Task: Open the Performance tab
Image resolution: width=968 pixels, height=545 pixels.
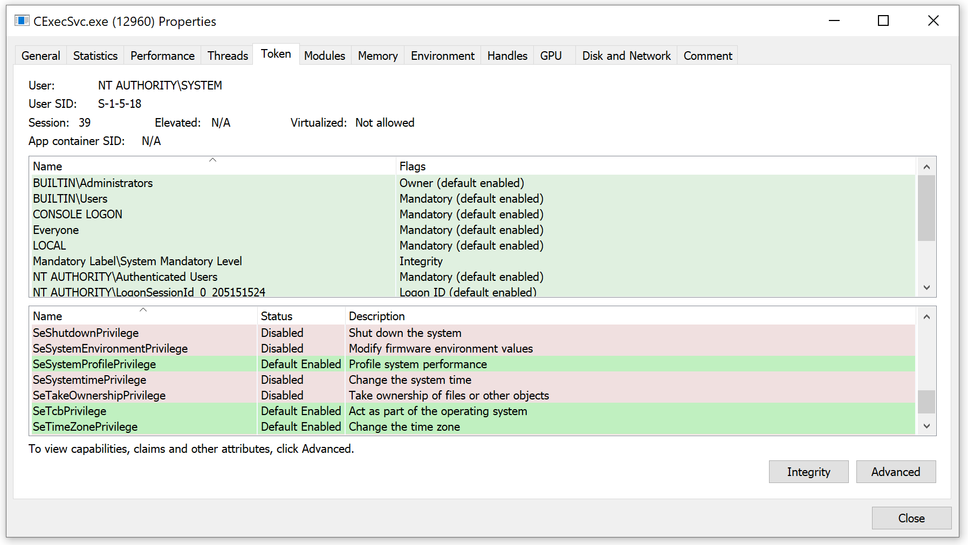Action: [x=162, y=56]
